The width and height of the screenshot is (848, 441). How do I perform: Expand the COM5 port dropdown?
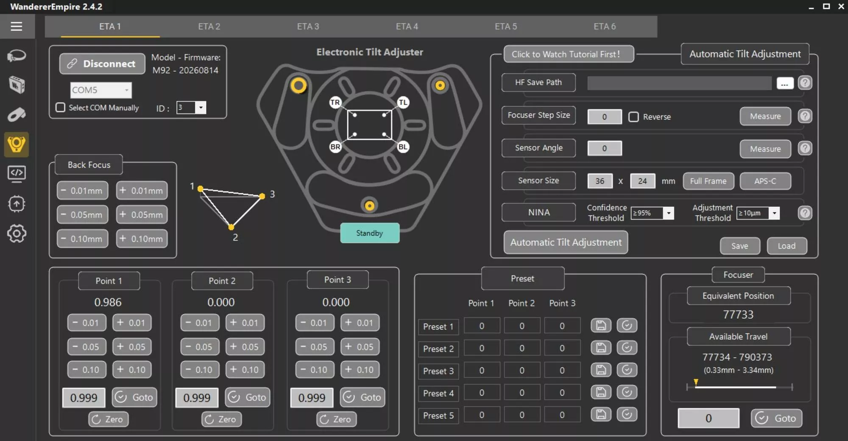coord(101,90)
